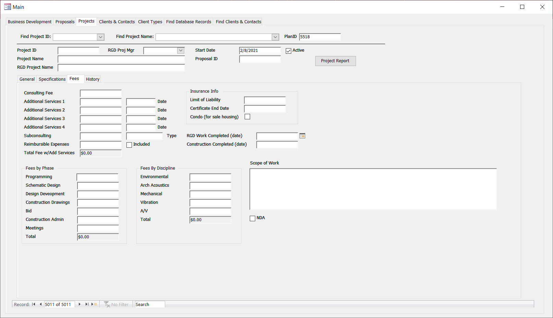Check the Condo (for sale housing) box

[247, 117]
